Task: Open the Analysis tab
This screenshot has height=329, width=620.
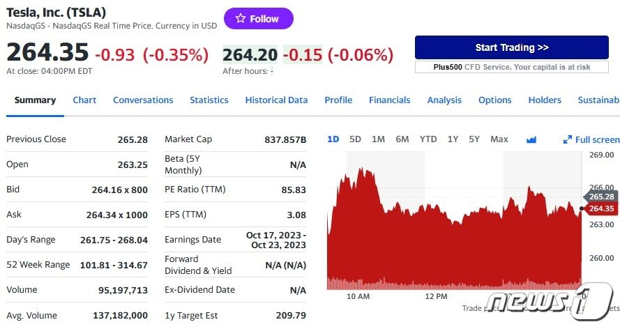Action: click(444, 100)
